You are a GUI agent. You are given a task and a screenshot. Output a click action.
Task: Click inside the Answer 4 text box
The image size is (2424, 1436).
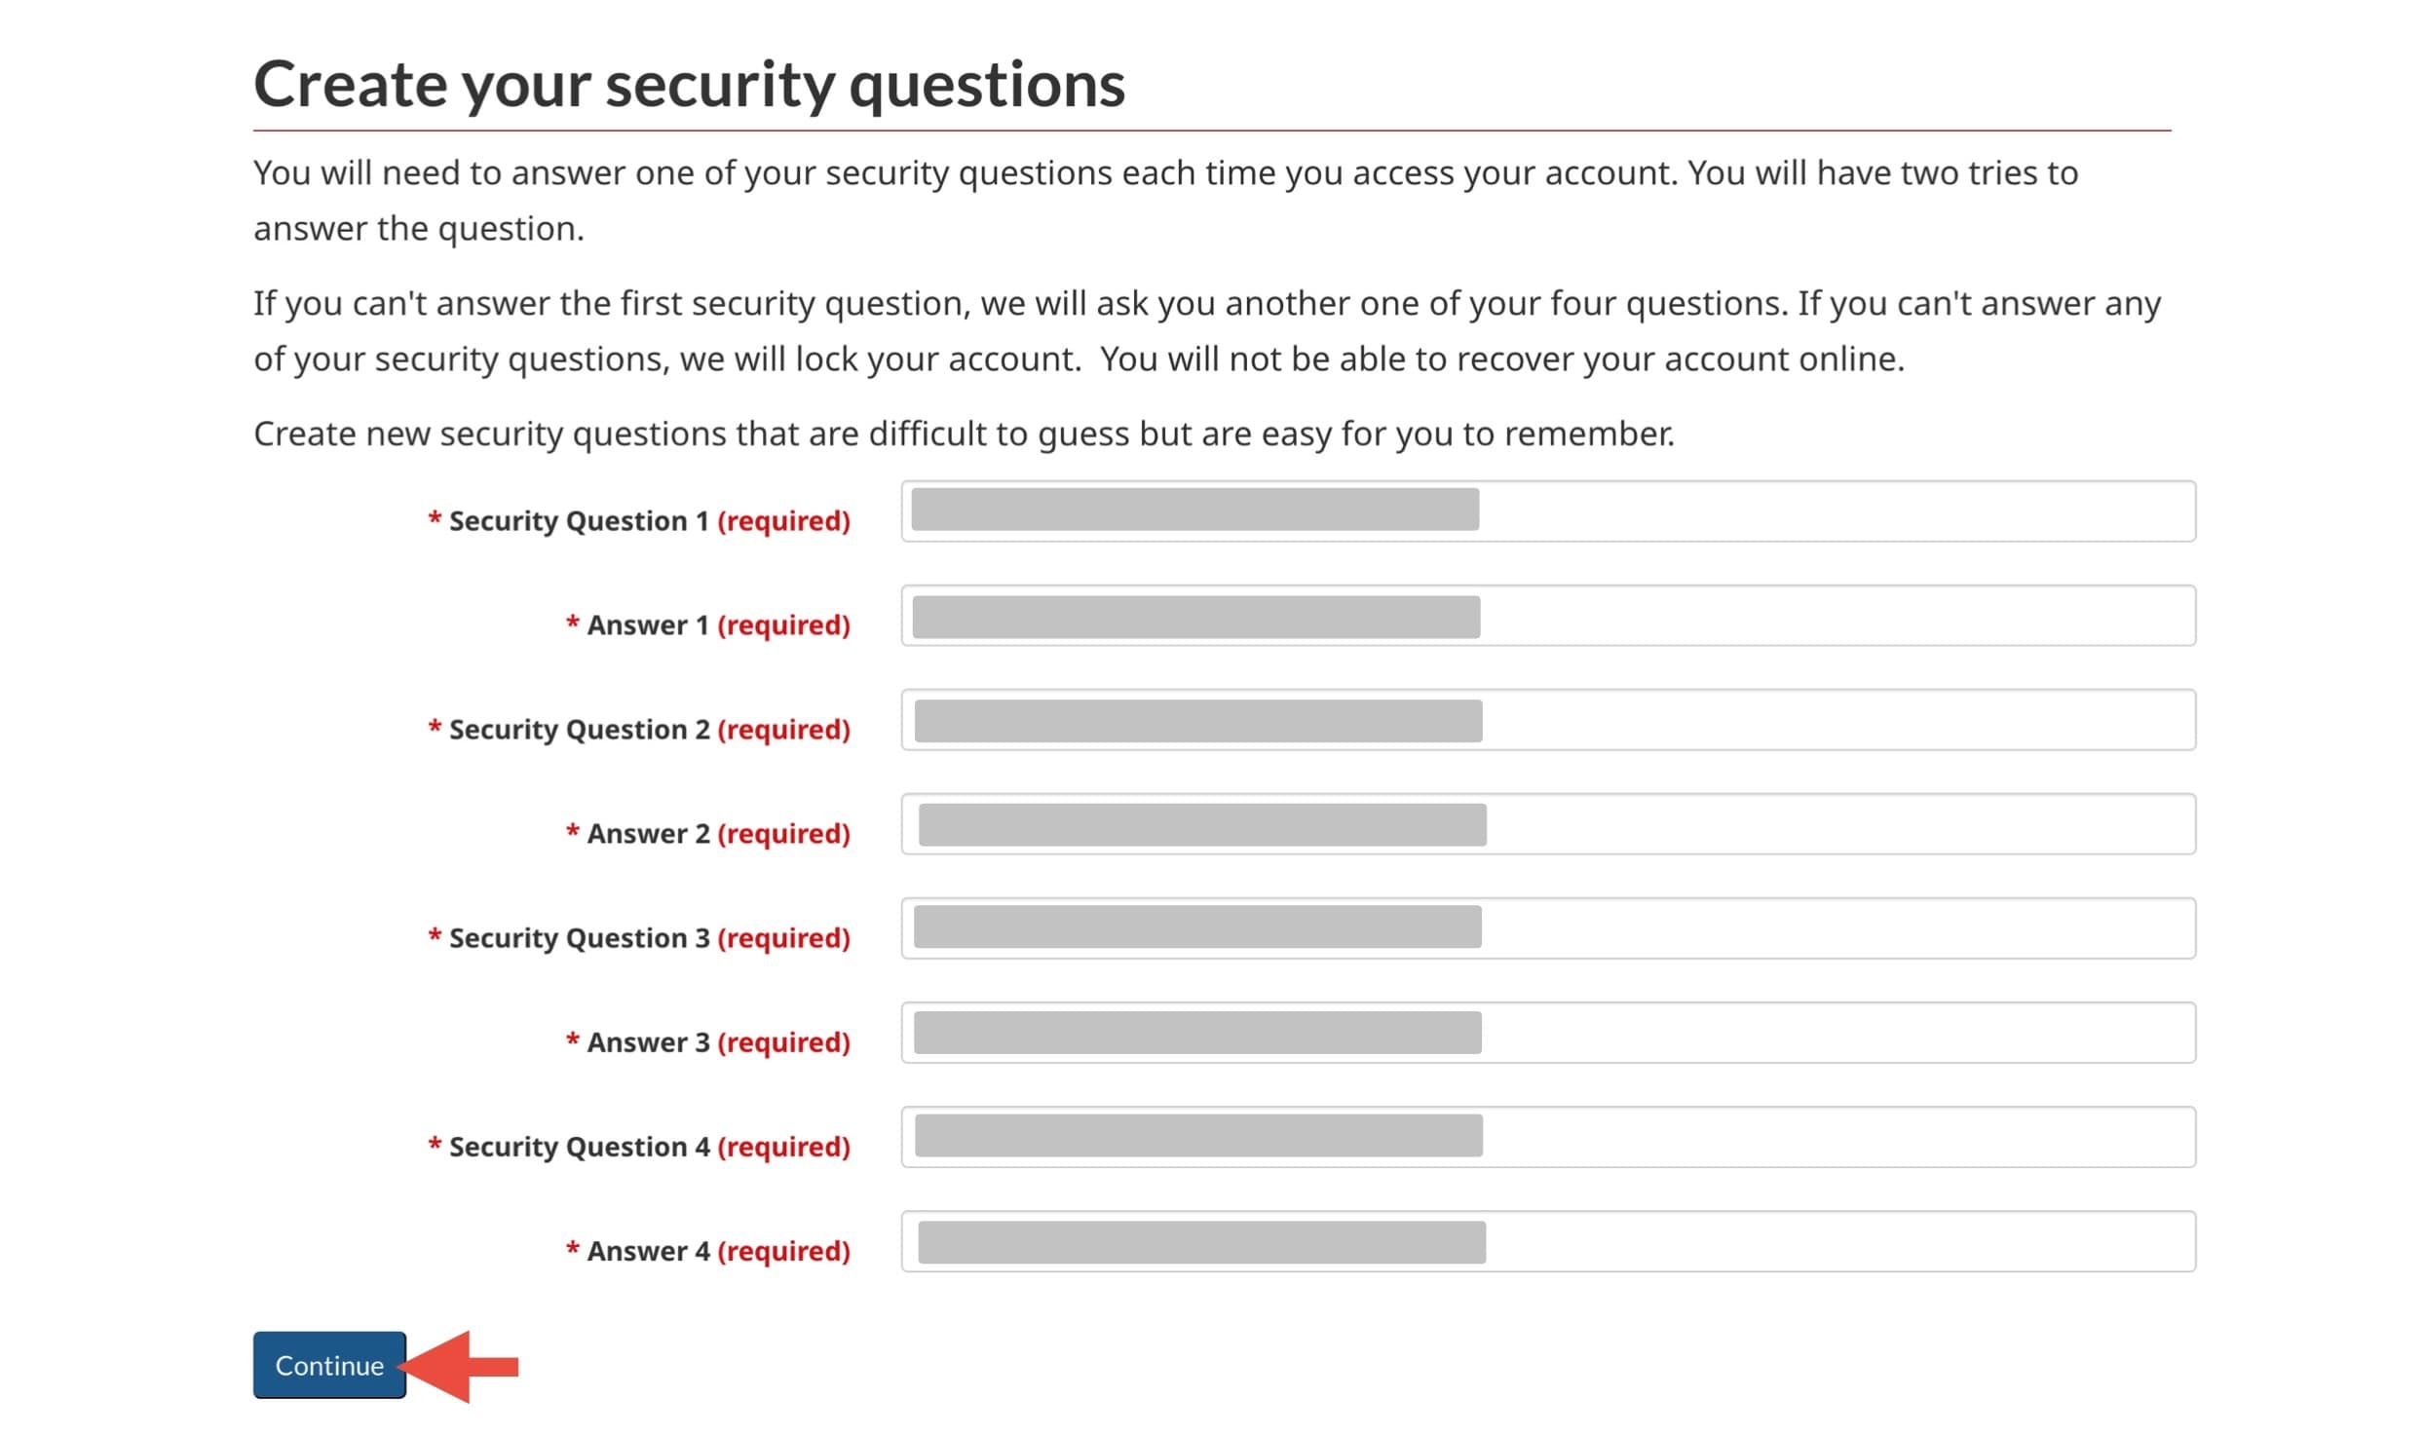(x=1547, y=1241)
